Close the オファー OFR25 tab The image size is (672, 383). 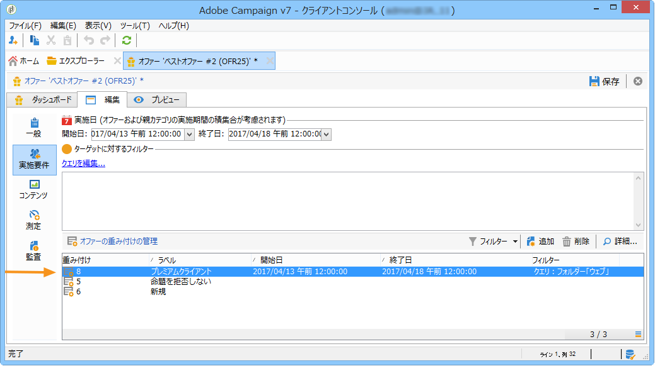point(270,61)
